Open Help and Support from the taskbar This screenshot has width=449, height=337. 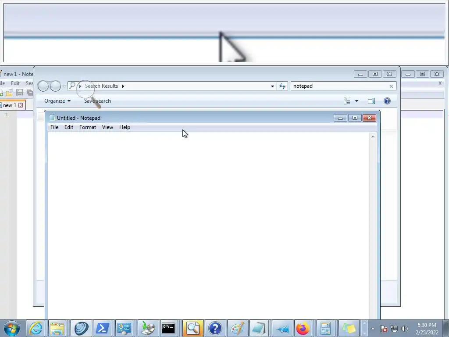(x=215, y=328)
